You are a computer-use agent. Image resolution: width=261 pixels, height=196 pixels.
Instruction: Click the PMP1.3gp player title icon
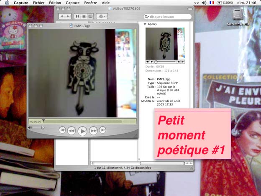click(71, 26)
